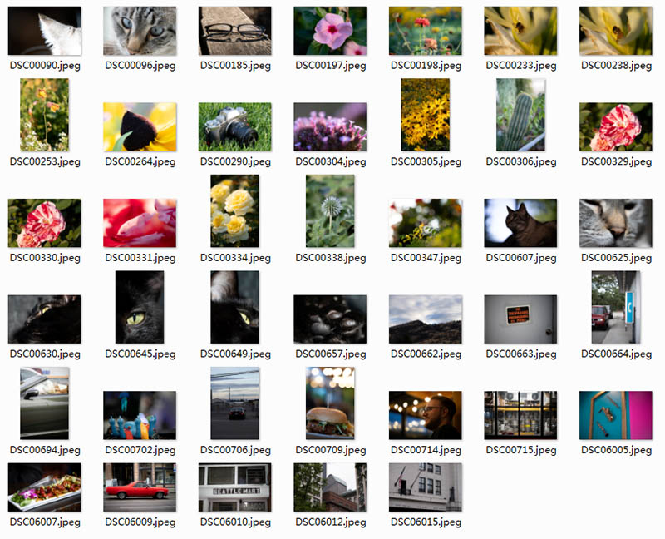Select the cactus image DSC00306.jpeg
Screen dimensions: 665x539
[520, 115]
